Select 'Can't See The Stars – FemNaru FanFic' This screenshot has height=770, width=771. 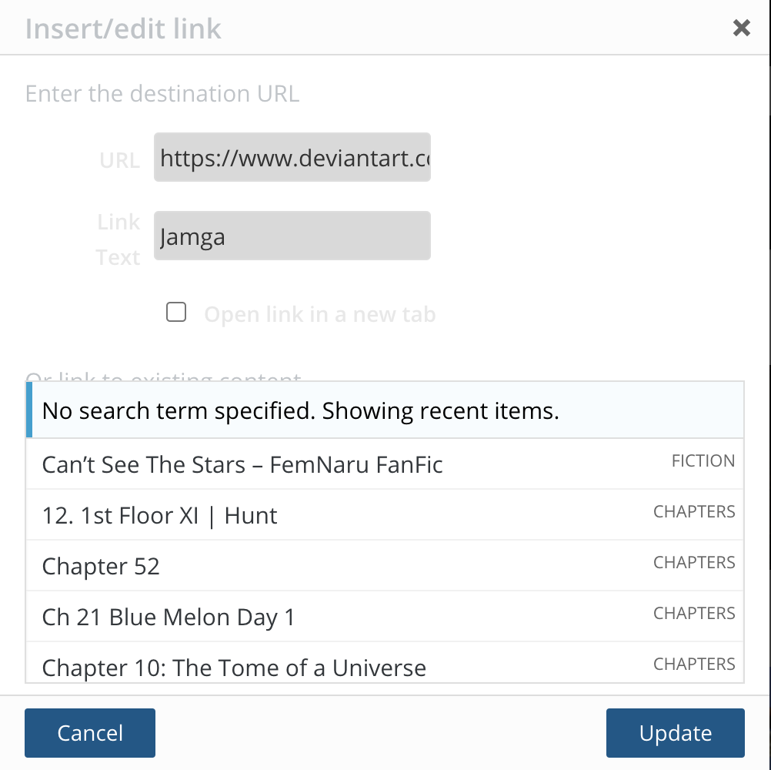(242, 464)
